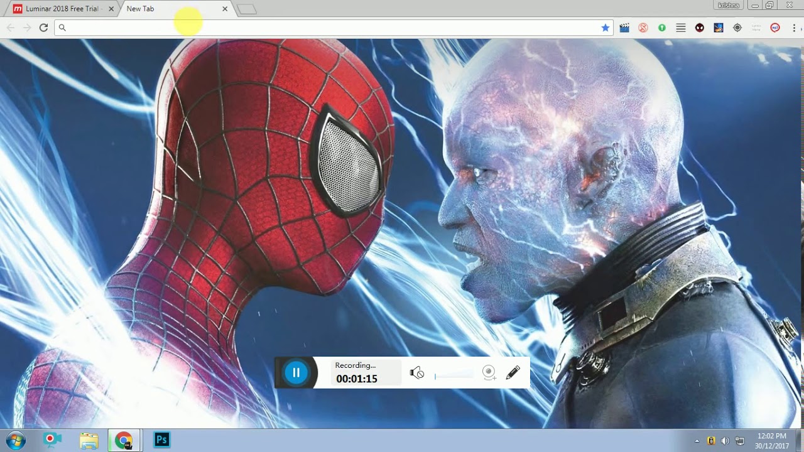This screenshot has height=452, width=804.
Task: Click the network tray icon
Action: pos(740,441)
